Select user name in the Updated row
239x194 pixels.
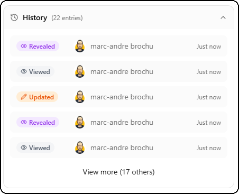point(122,97)
